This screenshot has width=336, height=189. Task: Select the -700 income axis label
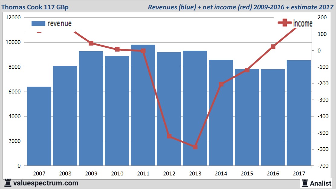323,166
